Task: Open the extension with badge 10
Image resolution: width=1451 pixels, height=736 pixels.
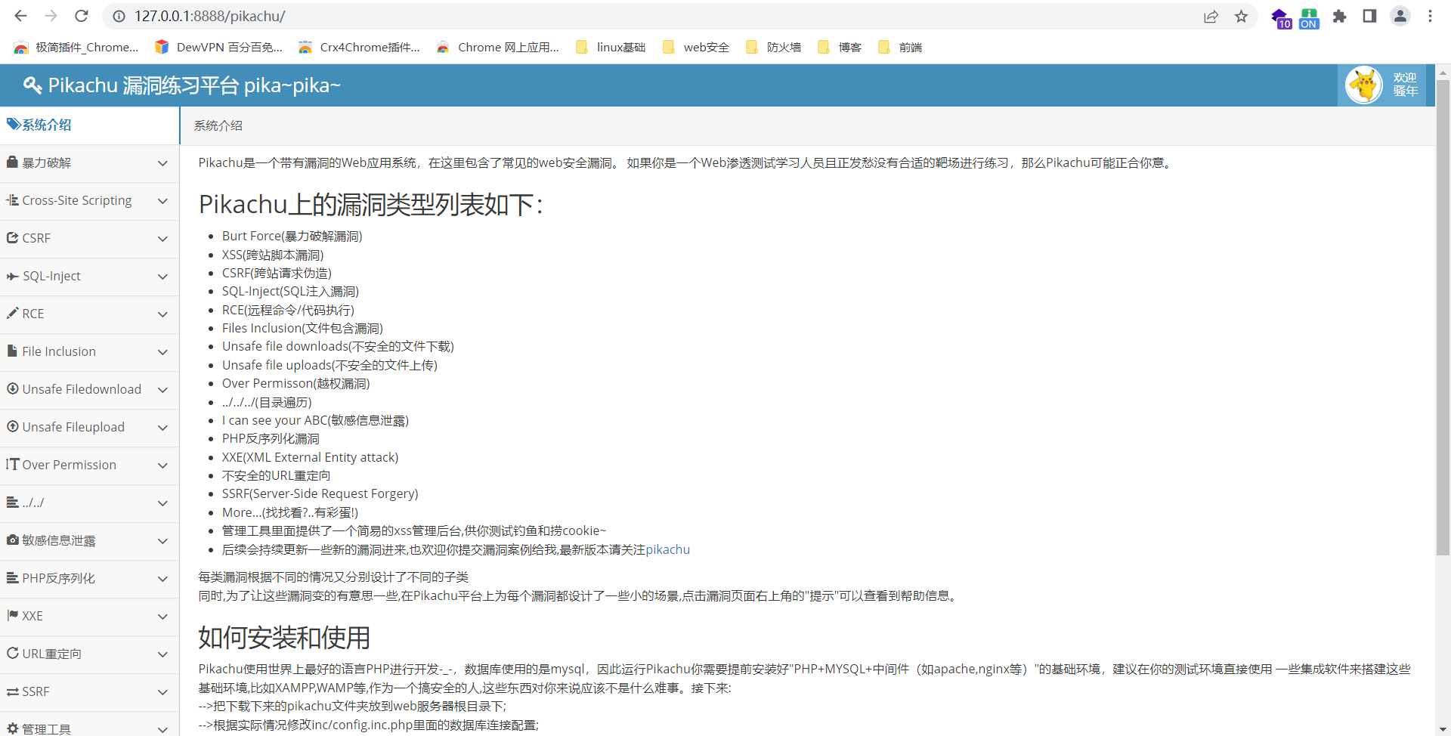Action: 1280,17
